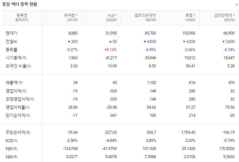Click the change rate -4.99%
Viewport: 239px width, 162px height.
point(150,50)
